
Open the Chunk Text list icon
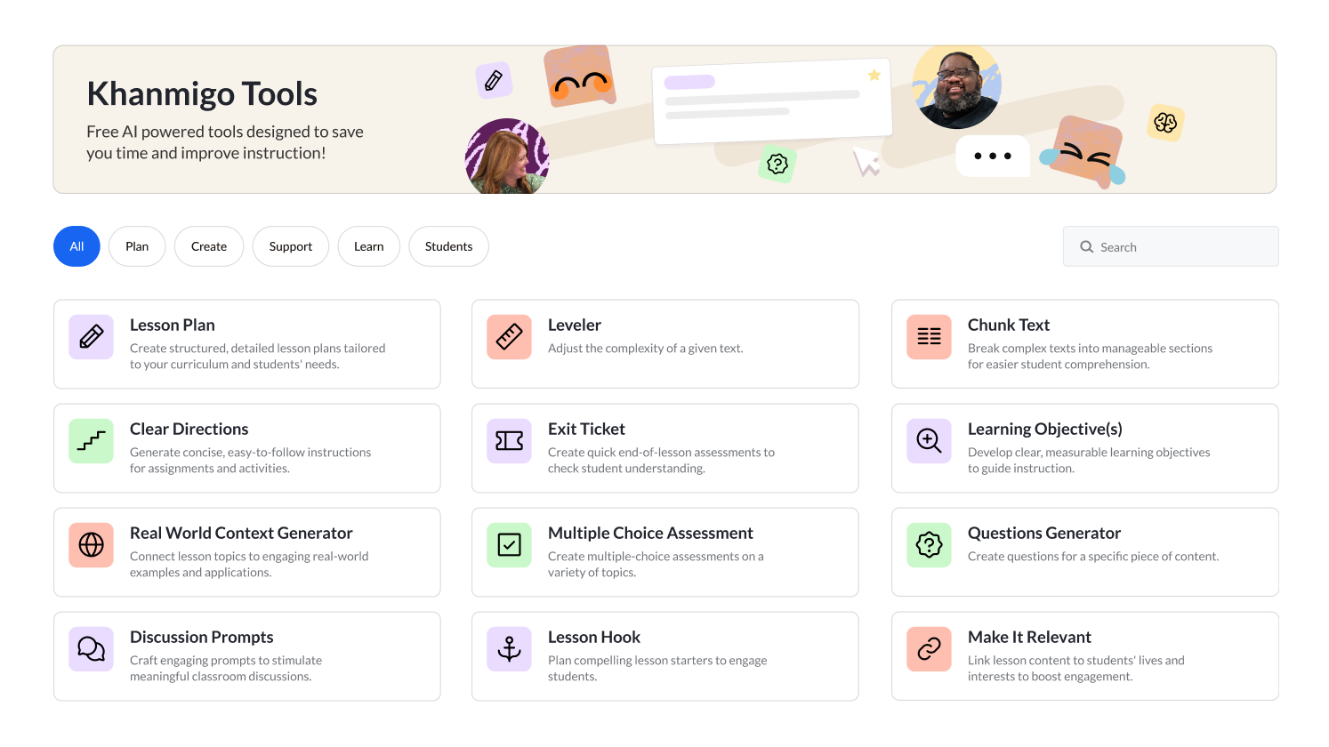(x=928, y=337)
